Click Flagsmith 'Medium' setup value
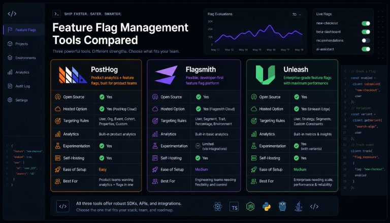Image resolution: width=390 pixels, height=223 pixels. coord(202,170)
